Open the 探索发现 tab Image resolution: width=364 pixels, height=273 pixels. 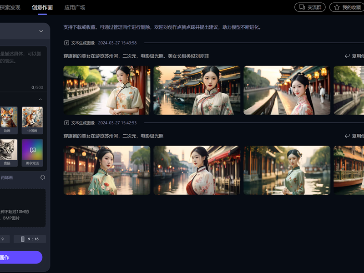[10, 7]
